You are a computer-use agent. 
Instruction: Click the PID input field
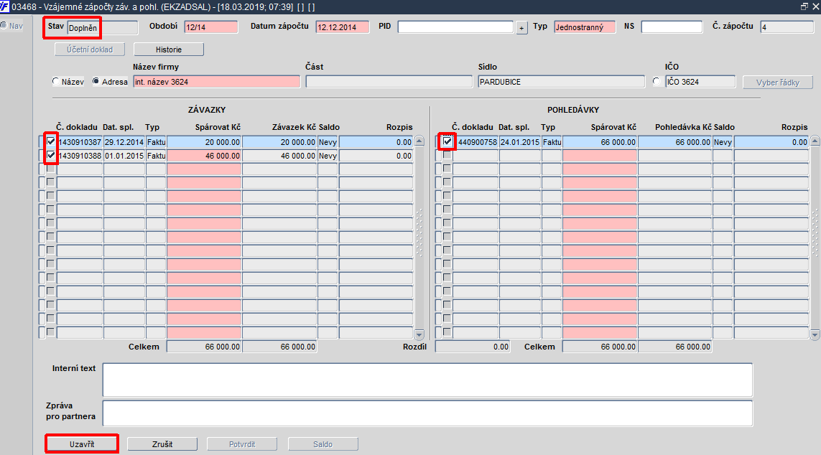pos(455,27)
